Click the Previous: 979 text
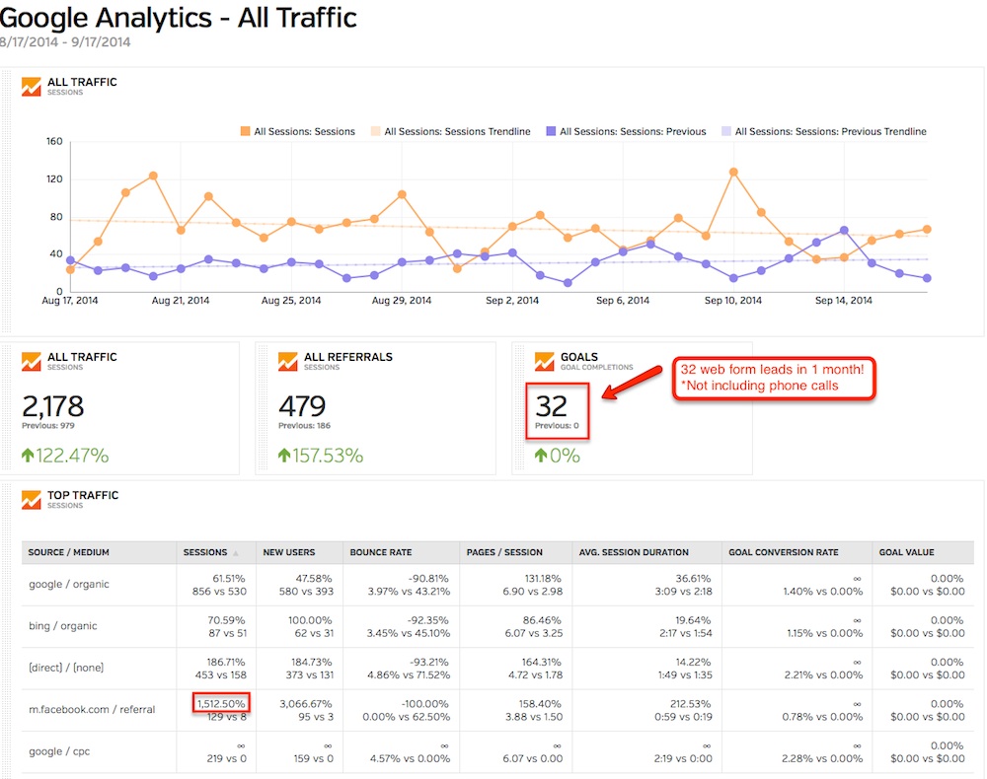This screenshot has width=987, height=779. click(x=47, y=426)
